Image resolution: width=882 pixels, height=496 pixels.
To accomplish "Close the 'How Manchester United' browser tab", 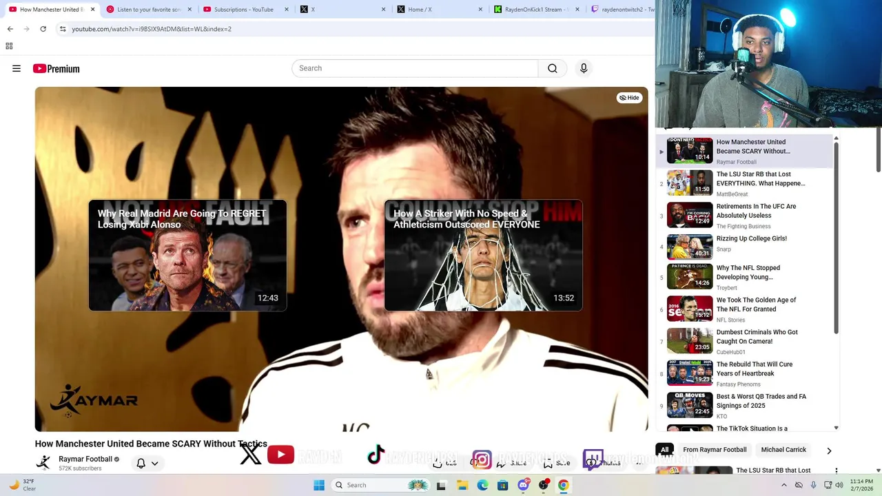I will tap(92, 10).
